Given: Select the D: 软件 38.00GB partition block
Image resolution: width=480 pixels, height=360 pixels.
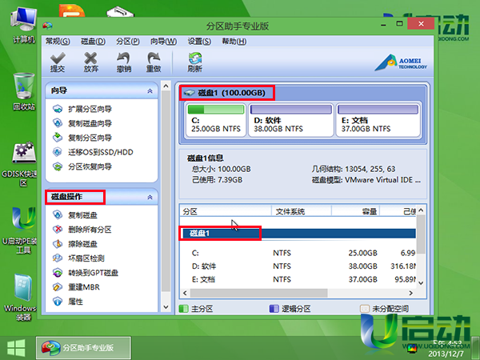Looking at the screenshot, I should 291,120.
